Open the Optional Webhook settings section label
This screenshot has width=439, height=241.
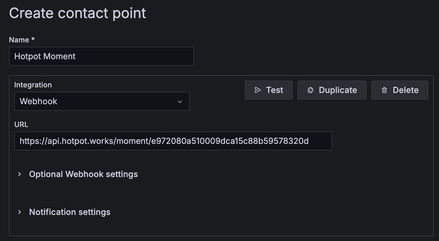(x=83, y=174)
